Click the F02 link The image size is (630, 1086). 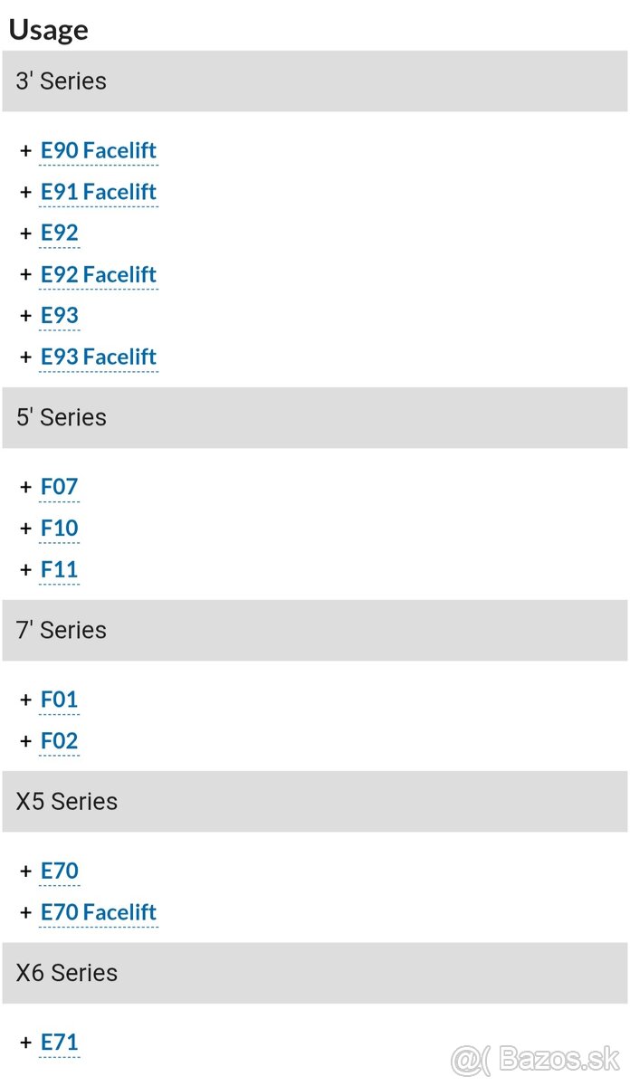coord(60,741)
